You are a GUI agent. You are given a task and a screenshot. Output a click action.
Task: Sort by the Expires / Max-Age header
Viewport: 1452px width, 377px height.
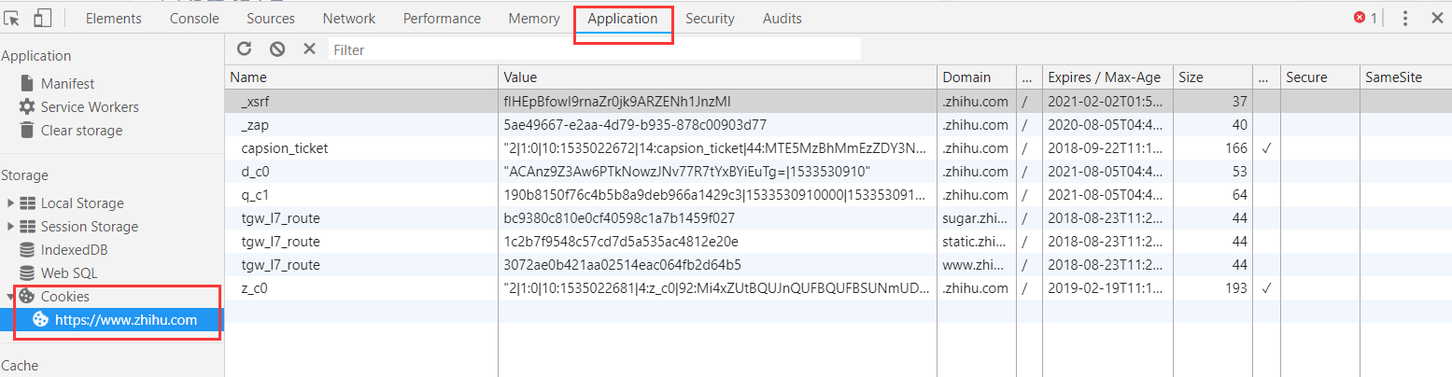coord(1107,77)
